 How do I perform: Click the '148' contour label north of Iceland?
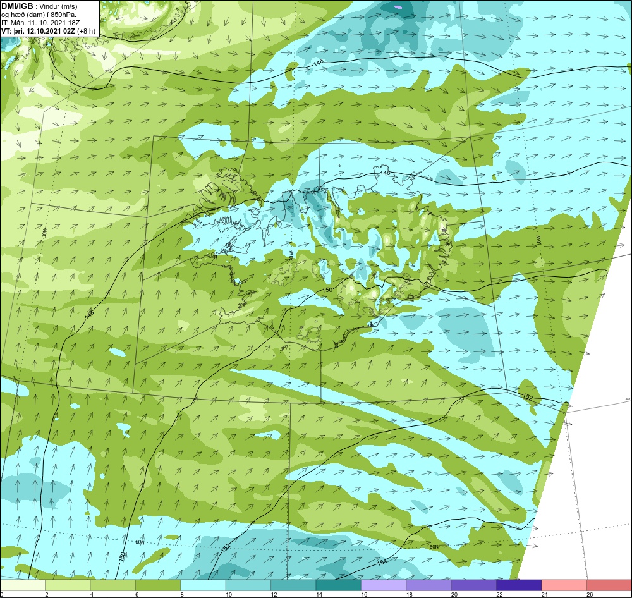click(x=385, y=173)
